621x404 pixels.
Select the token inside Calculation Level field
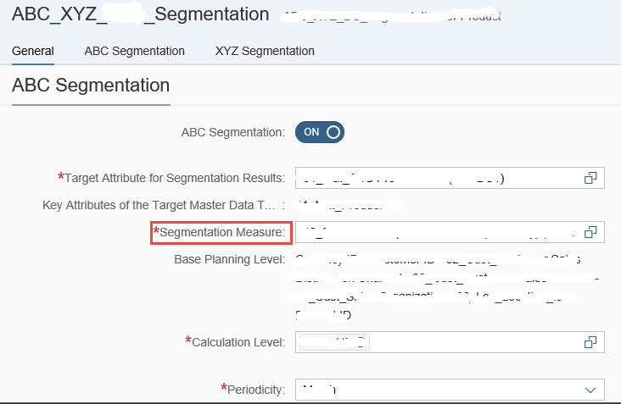334,342
